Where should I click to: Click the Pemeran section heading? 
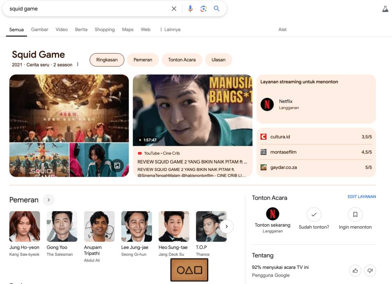pyautogui.click(x=24, y=200)
